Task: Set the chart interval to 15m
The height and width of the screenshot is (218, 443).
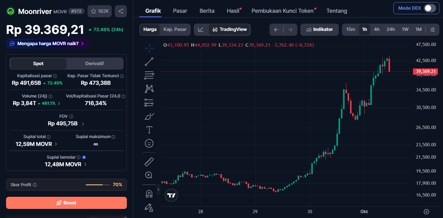Action: (x=351, y=29)
